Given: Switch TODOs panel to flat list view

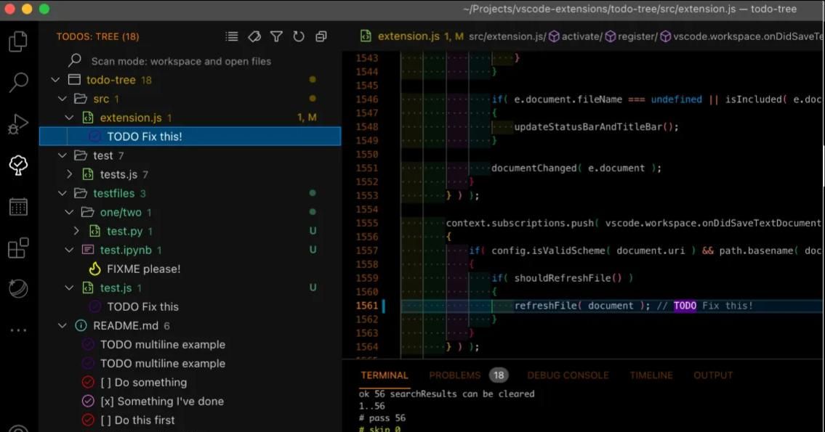Looking at the screenshot, I should coord(232,36).
